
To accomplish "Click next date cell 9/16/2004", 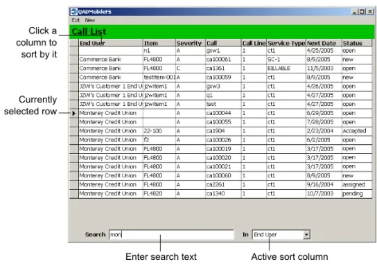I will pos(324,184).
